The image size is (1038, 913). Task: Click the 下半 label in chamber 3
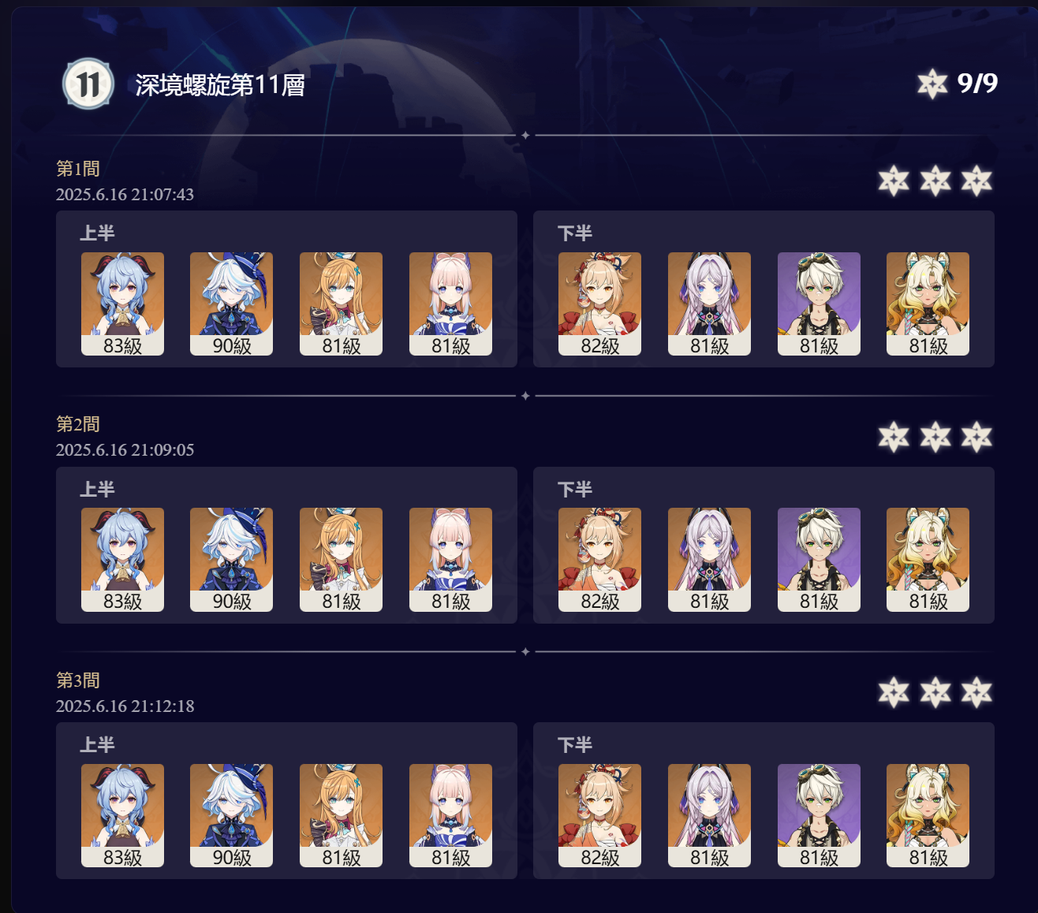click(575, 745)
